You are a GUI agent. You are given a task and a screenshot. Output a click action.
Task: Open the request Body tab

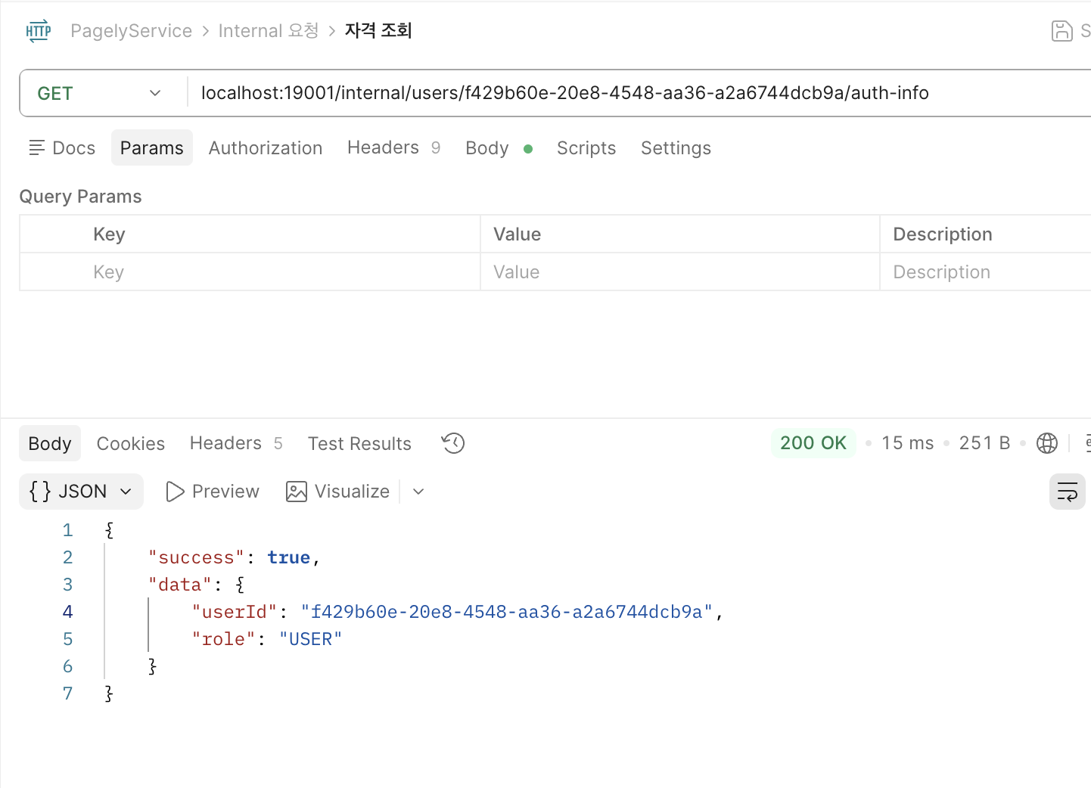pos(499,148)
